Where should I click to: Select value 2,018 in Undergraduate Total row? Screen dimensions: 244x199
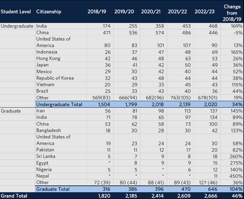[x=158, y=104]
